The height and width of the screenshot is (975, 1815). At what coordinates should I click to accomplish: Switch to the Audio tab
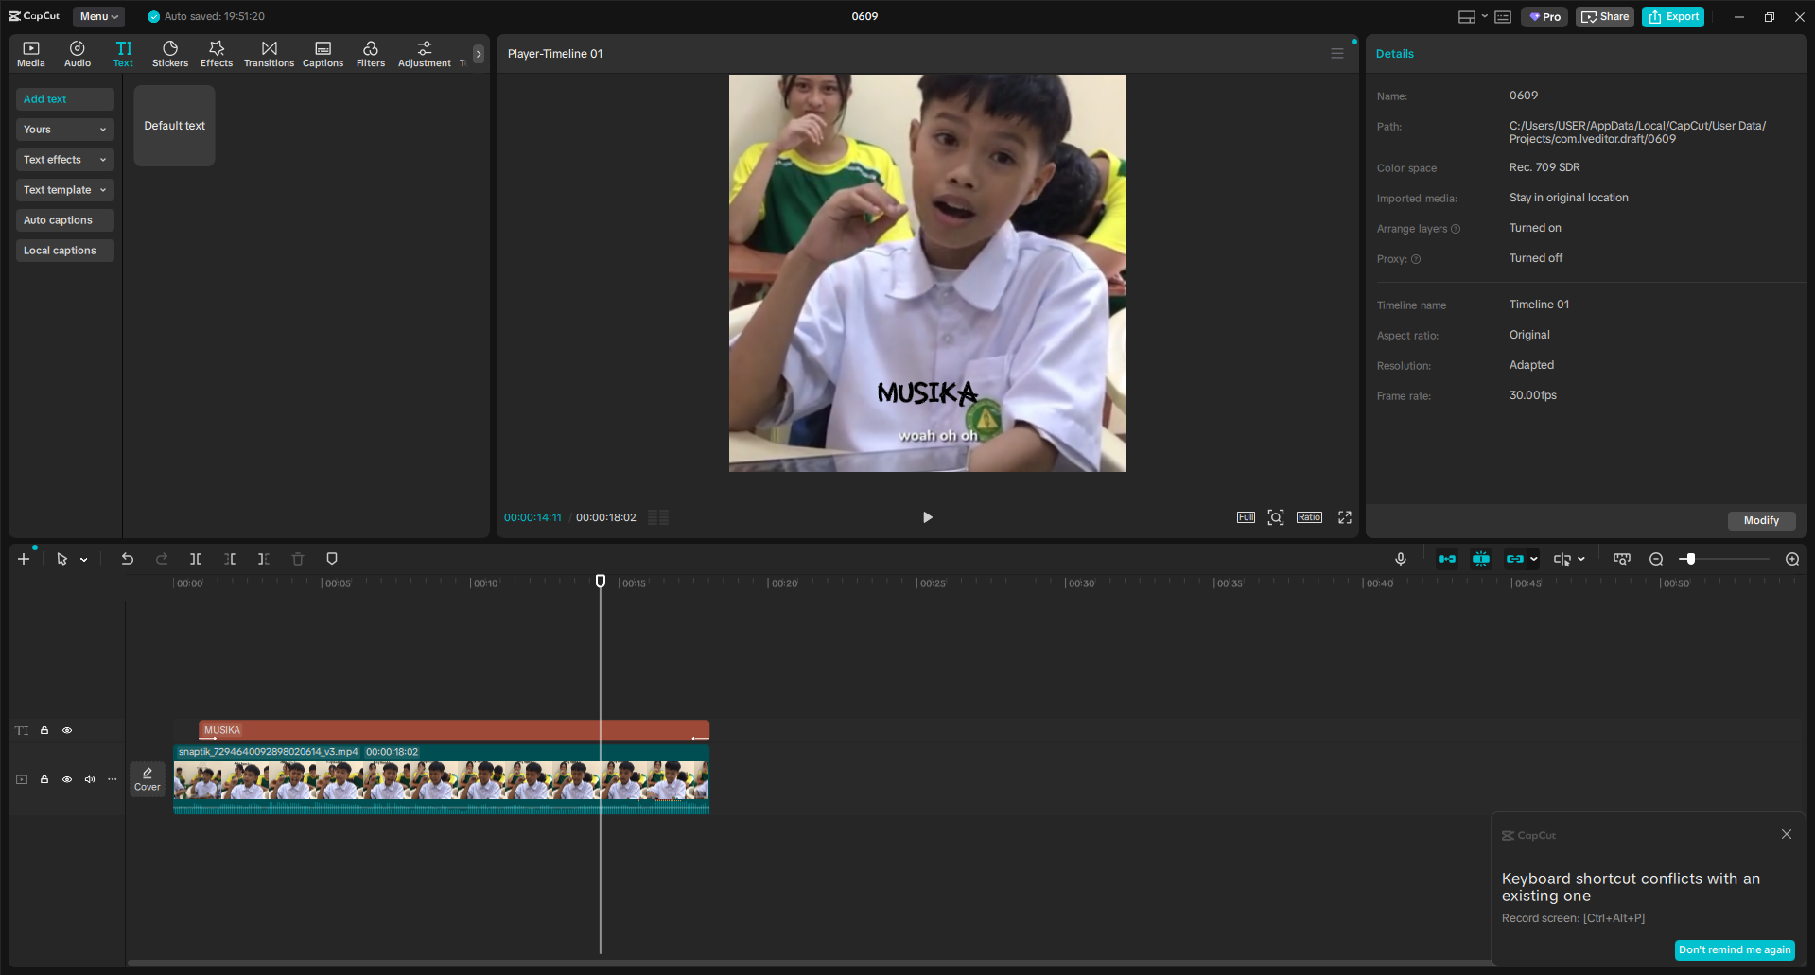(x=78, y=54)
